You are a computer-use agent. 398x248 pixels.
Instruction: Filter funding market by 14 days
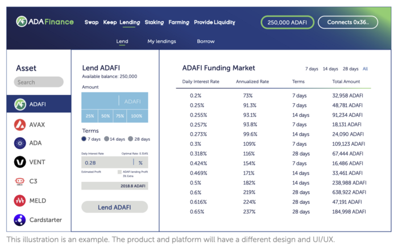click(330, 69)
